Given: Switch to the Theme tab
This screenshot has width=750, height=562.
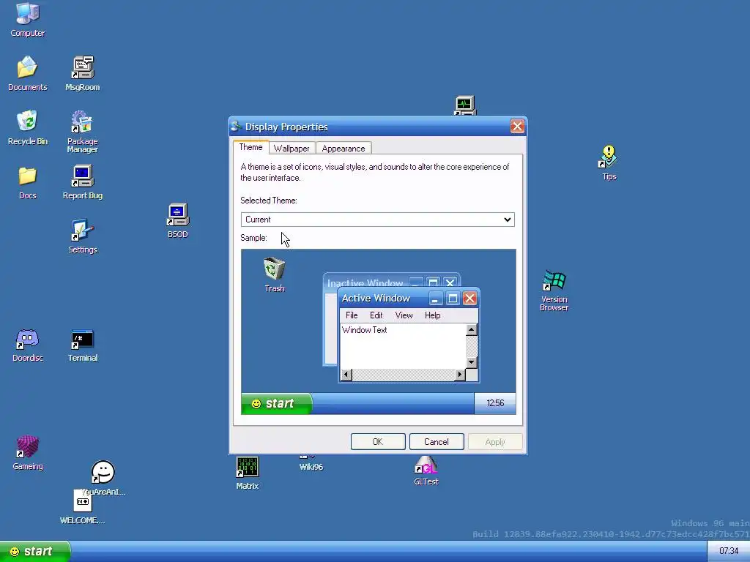Looking at the screenshot, I should (x=250, y=147).
